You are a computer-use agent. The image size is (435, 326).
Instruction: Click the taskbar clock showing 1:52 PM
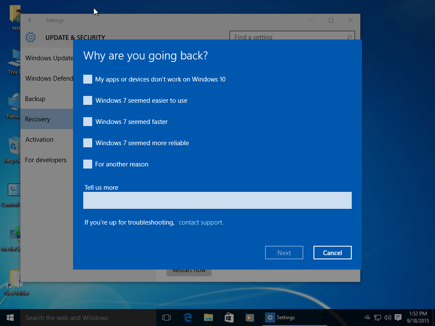pyautogui.click(x=418, y=317)
